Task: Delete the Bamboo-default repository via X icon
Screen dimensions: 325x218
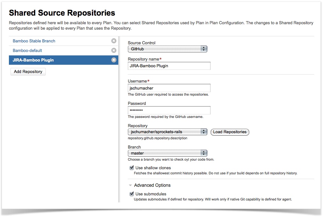Action: (114, 50)
